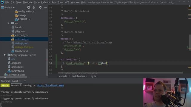Click the editor horizontal scrollbar
191x107 pixels.
click(x=120, y=73)
